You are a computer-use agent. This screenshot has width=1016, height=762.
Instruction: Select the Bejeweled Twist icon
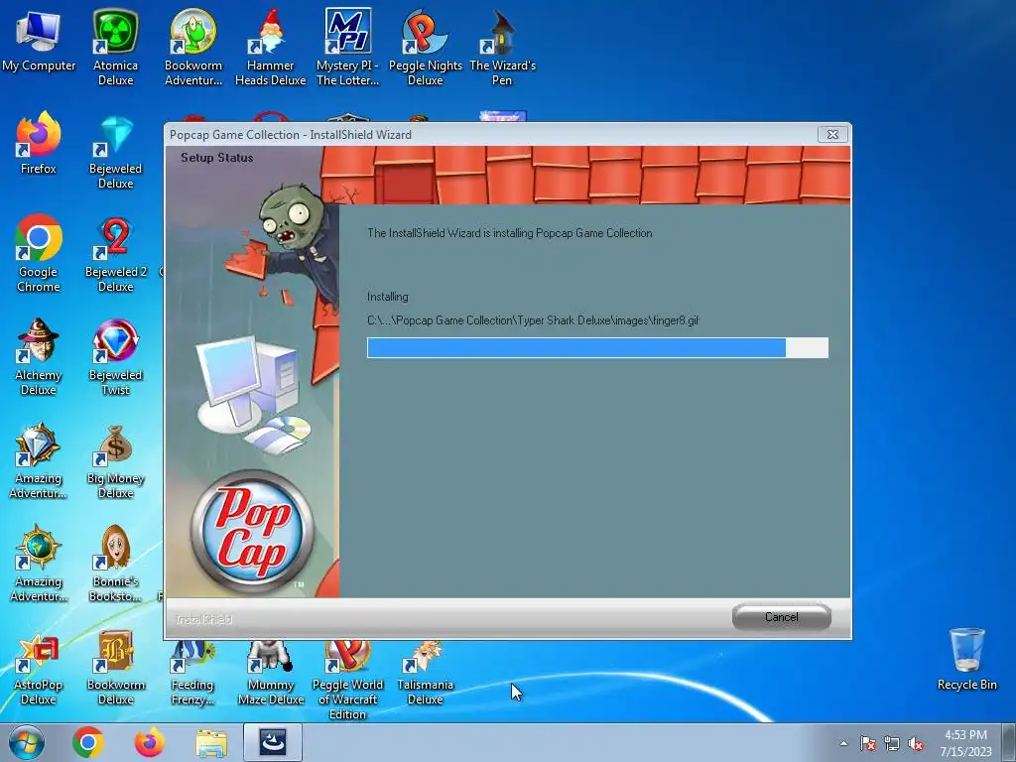point(115,356)
